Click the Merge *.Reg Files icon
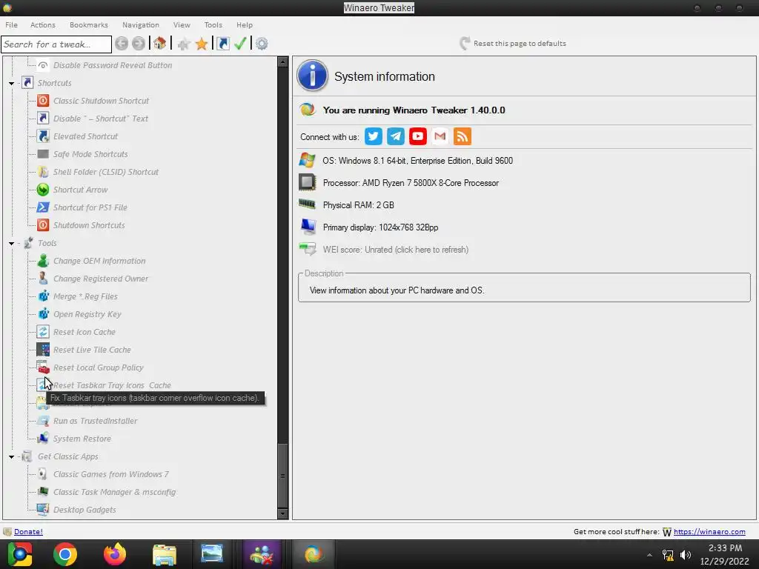Screen dimensions: 759x569 click(x=43, y=296)
